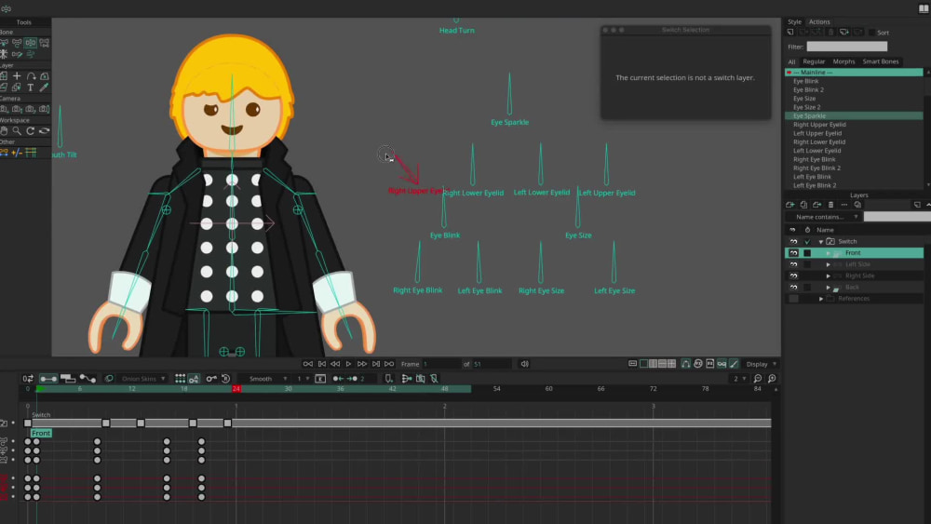Select the Track Camera tool
The image size is (931, 524).
click(x=4, y=109)
